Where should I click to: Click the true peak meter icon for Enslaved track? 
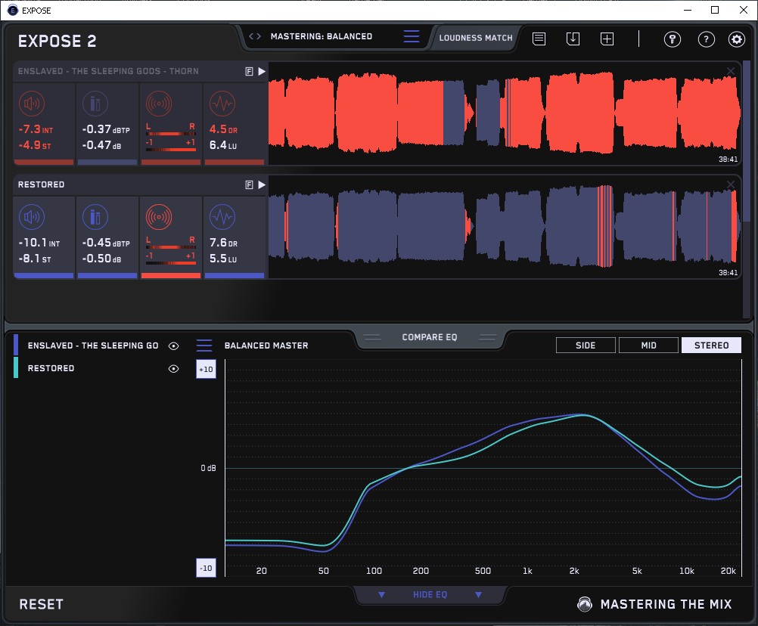point(95,104)
